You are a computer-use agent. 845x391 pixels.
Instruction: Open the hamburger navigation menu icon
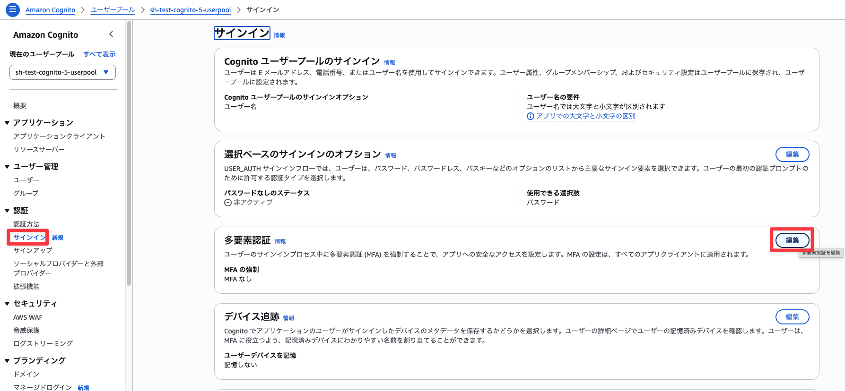point(13,9)
